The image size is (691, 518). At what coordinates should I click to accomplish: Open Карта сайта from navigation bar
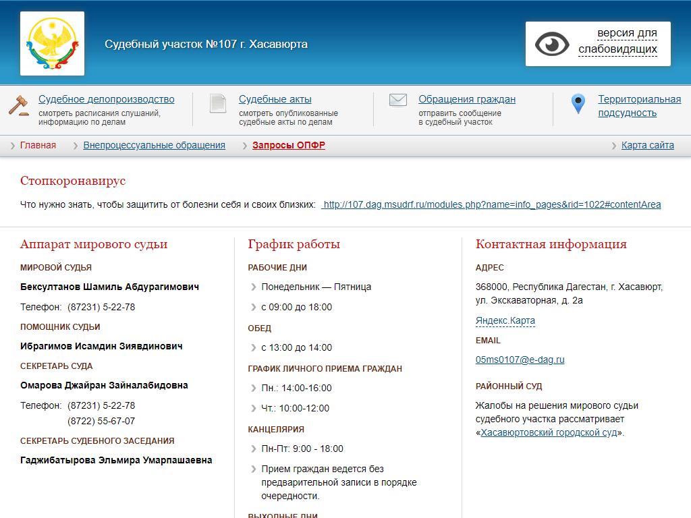click(647, 145)
